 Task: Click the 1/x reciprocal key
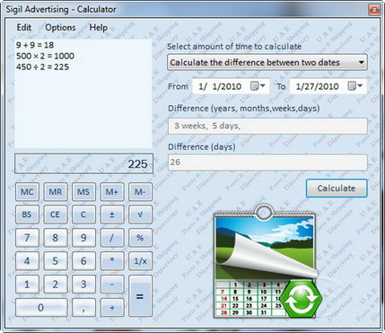[140, 261]
